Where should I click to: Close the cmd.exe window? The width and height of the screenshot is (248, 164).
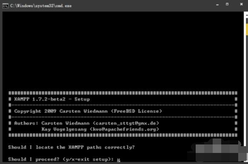(241, 4)
